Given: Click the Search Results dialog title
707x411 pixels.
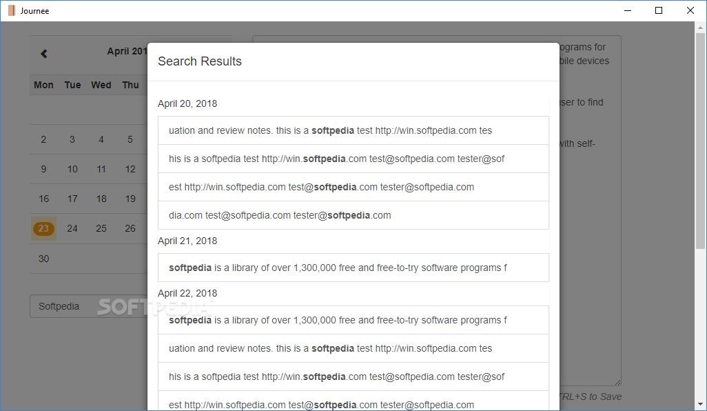Looking at the screenshot, I should click(x=200, y=61).
